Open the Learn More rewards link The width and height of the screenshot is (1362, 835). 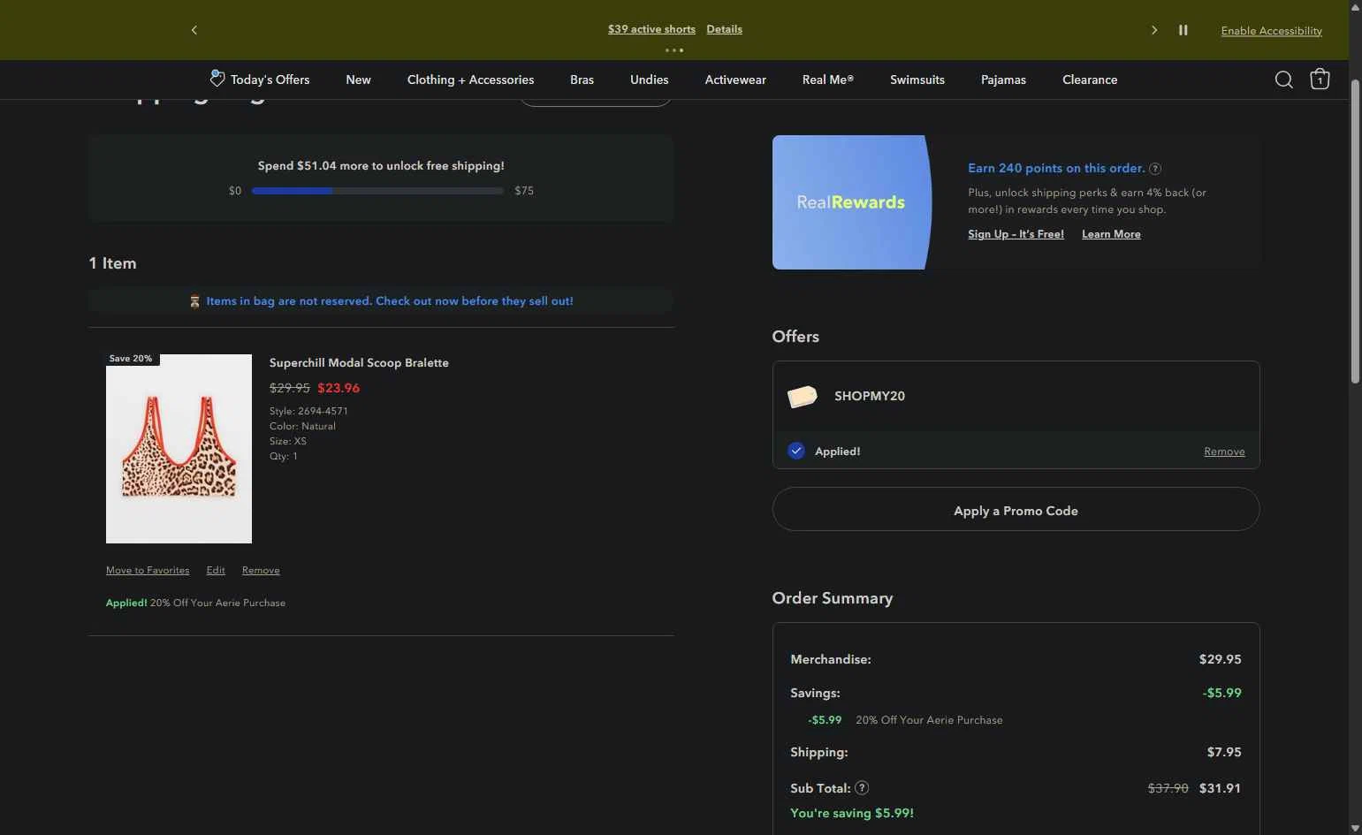[1111, 234]
